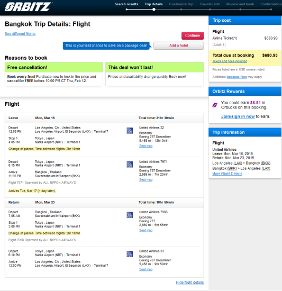Click United Airlines 33 flight name
Image resolution: width=282 pixels, height=291 pixels.
click(x=151, y=251)
